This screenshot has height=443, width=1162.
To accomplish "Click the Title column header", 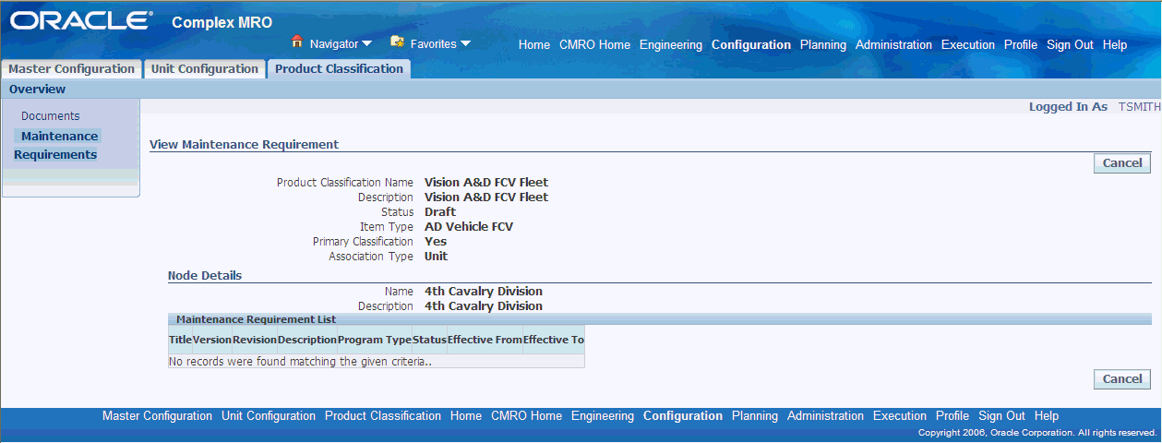I will tap(180, 340).
